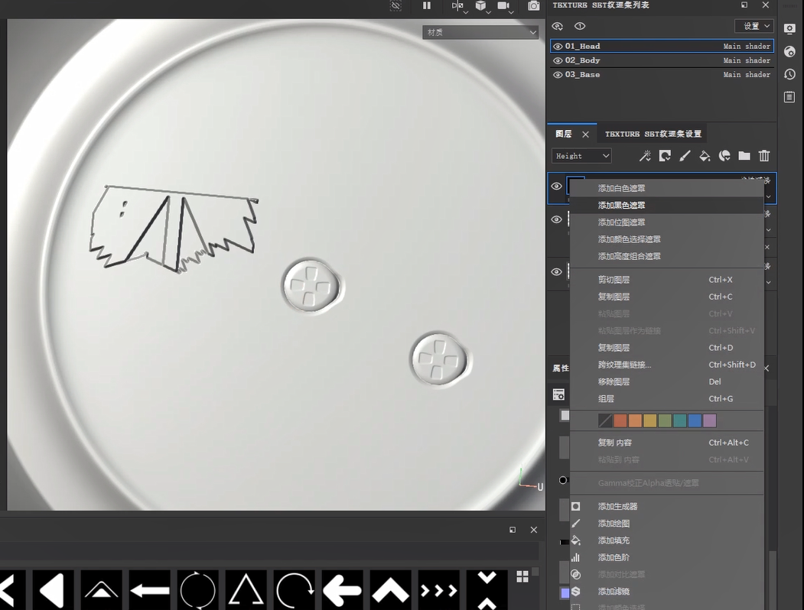Pick the blue layer color swatch
The height and width of the screenshot is (610, 804).
tap(694, 420)
